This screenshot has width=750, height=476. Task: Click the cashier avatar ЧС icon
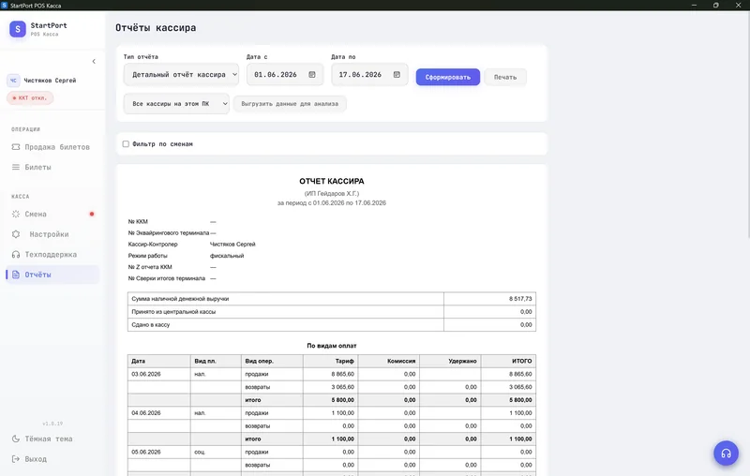pyautogui.click(x=13, y=81)
